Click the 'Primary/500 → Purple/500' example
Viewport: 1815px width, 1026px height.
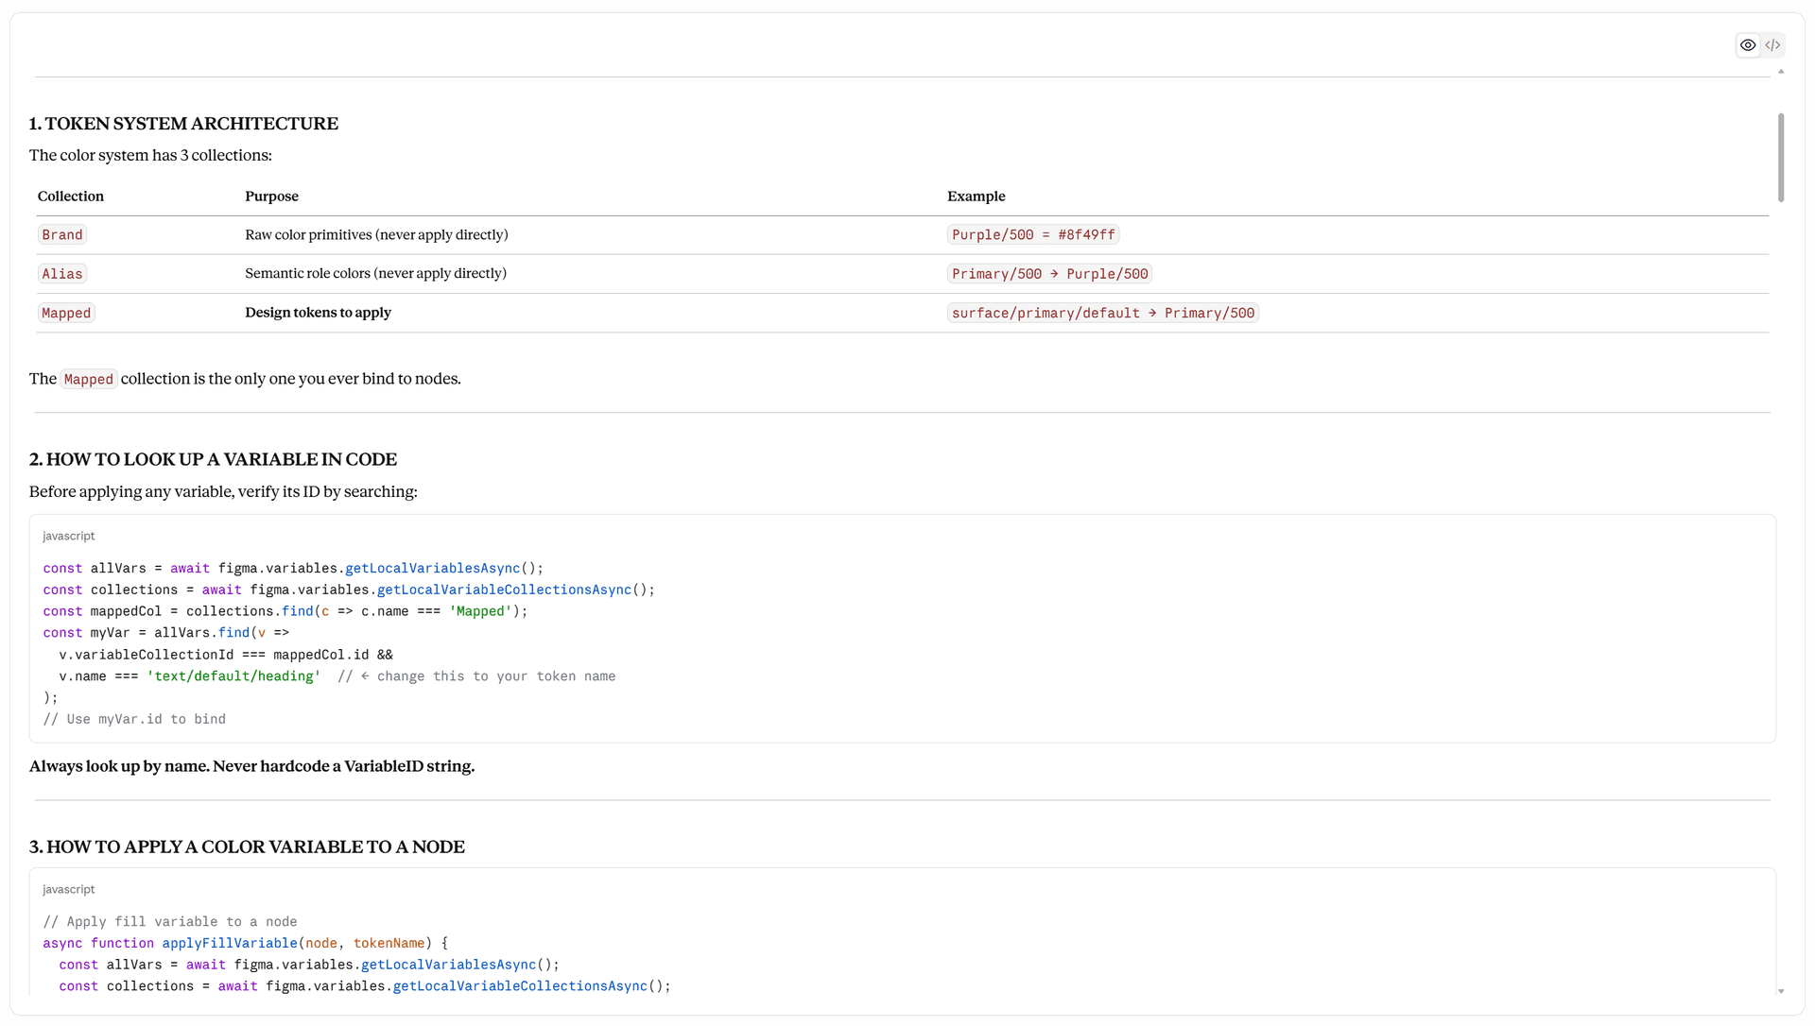(1049, 274)
